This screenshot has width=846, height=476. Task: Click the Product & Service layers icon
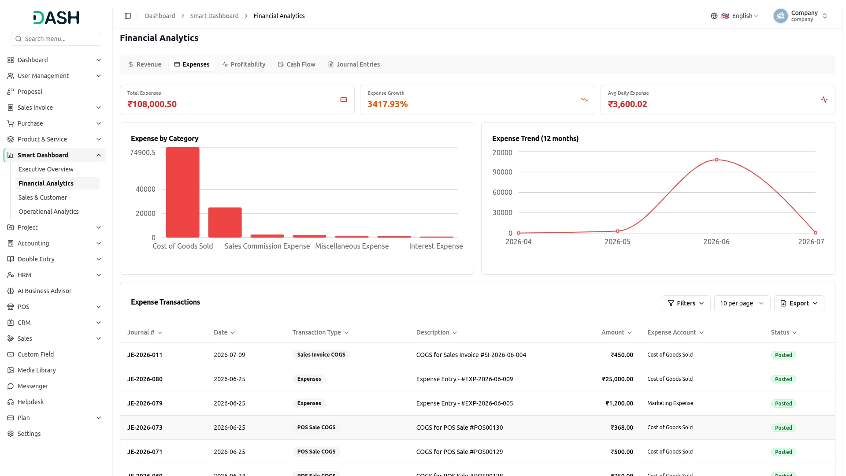(x=11, y=139)
